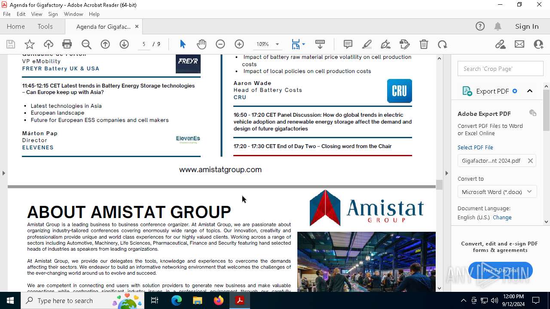Open the Windows Start menu
The height and width of the screenshot is (309, 550).
(x=10, y=300)
